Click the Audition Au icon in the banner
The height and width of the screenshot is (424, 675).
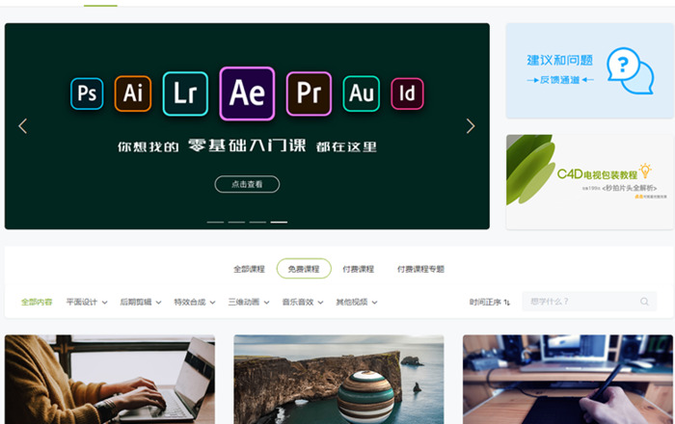point(362,93)
